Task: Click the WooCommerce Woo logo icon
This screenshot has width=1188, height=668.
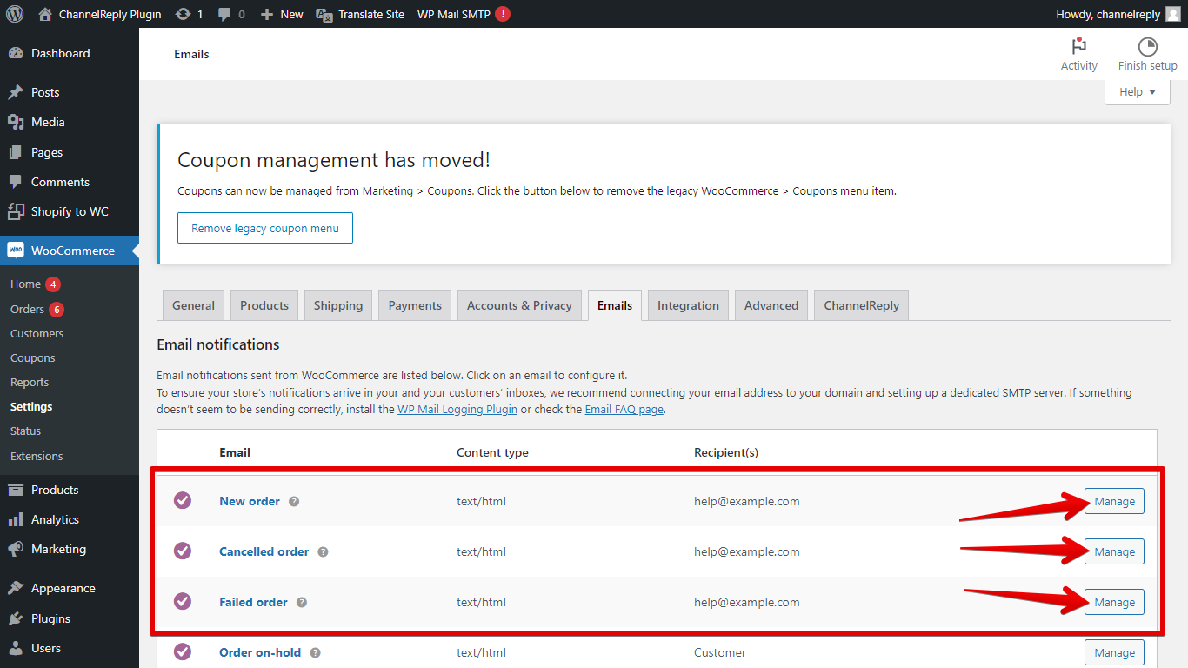Action: pos(16,250)
